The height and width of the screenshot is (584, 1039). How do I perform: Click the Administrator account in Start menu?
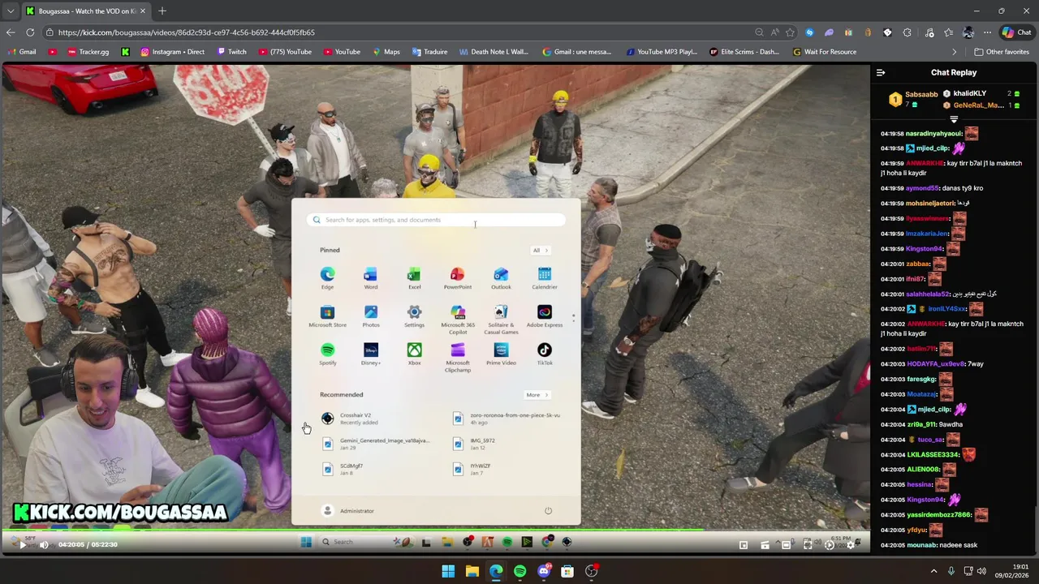click(348, 511)
